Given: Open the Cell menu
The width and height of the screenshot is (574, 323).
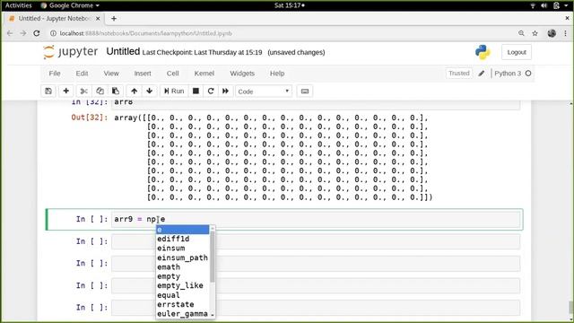Looking at the screenshot, I should pyautogui.click(x=172, y=74).
